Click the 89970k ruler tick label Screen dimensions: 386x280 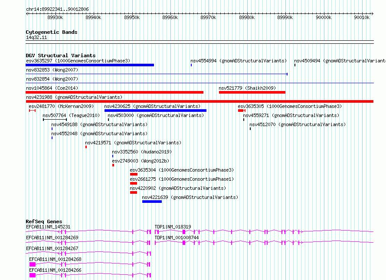coord(208,17)
